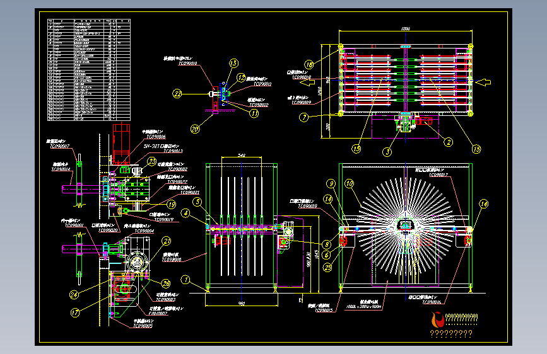Select part label TC090022
Image resolution: width=547 pixels, height=354 pixels.
177,182
